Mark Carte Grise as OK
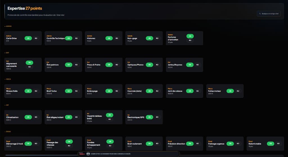 coord(28,38)
